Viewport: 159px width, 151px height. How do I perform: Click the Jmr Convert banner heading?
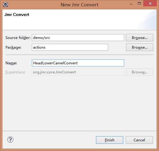point(17,14)
